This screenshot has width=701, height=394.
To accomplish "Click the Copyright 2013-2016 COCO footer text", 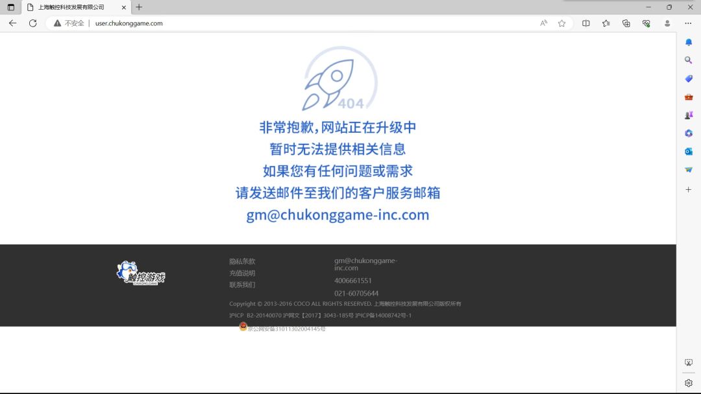I will [x=345, y=304].
